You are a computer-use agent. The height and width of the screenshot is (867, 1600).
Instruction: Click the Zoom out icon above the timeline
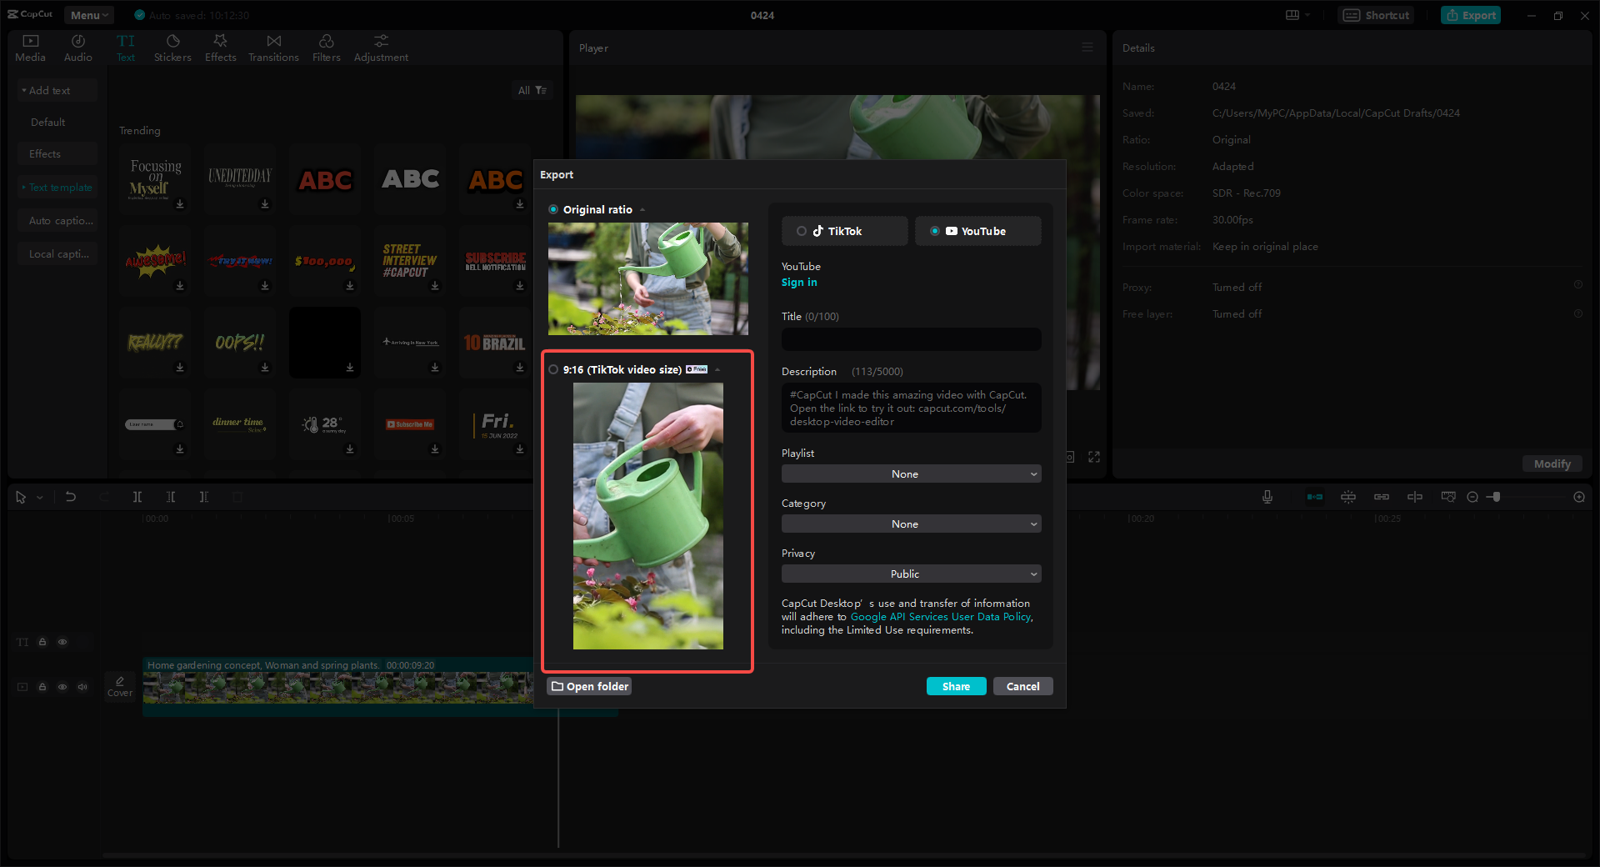tap(1473, 497)
